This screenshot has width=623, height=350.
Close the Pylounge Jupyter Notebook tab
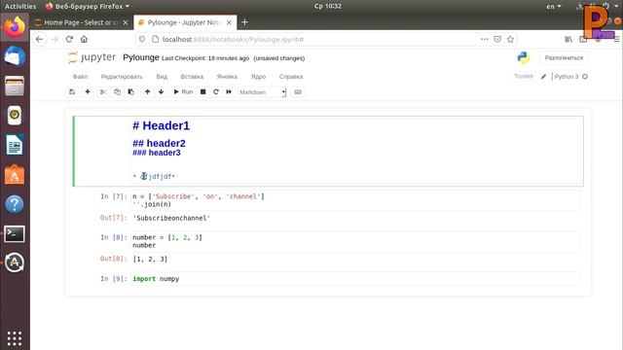[229, 22]
